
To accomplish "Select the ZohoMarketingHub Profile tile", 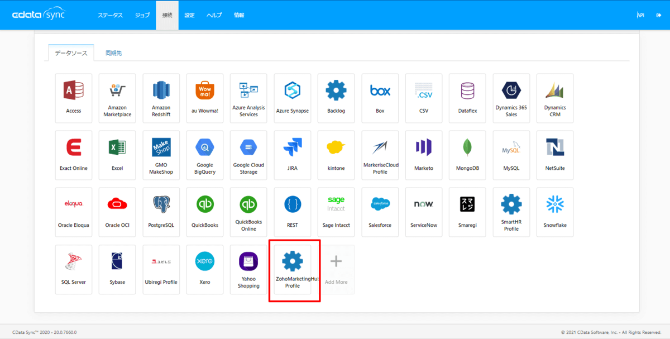I will (x=293, y=269).
